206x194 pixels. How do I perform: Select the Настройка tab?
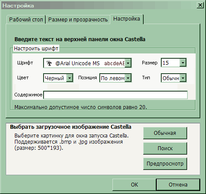pyautogui.click(x=126, y=19)
